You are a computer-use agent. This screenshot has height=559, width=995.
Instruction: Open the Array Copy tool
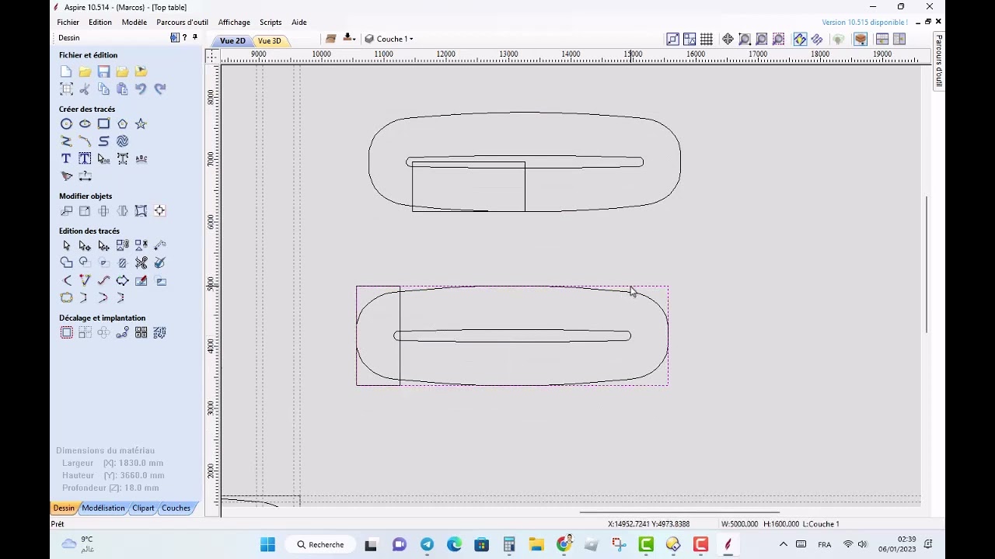(x=85, y=332)
